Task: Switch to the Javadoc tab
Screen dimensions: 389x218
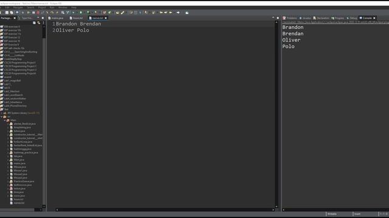Action: (x=305, y=18)
